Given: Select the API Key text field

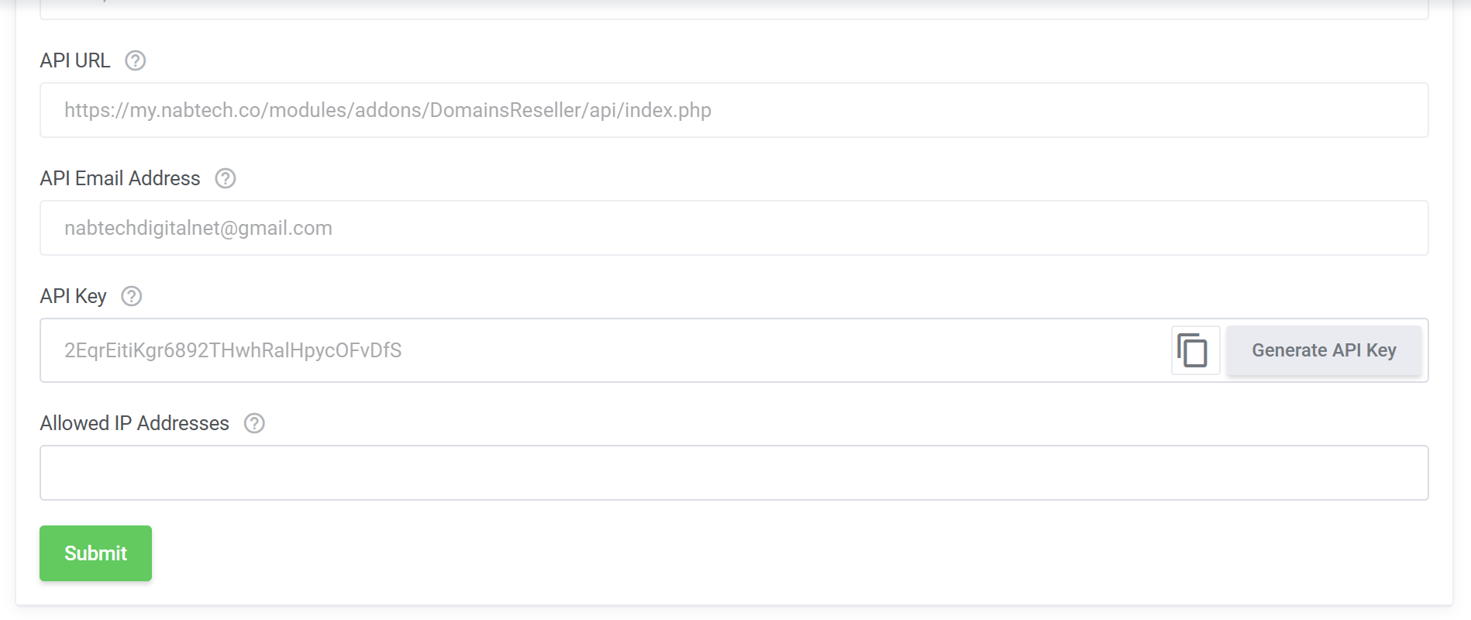Looking at the screenshot, I should 605,350.
